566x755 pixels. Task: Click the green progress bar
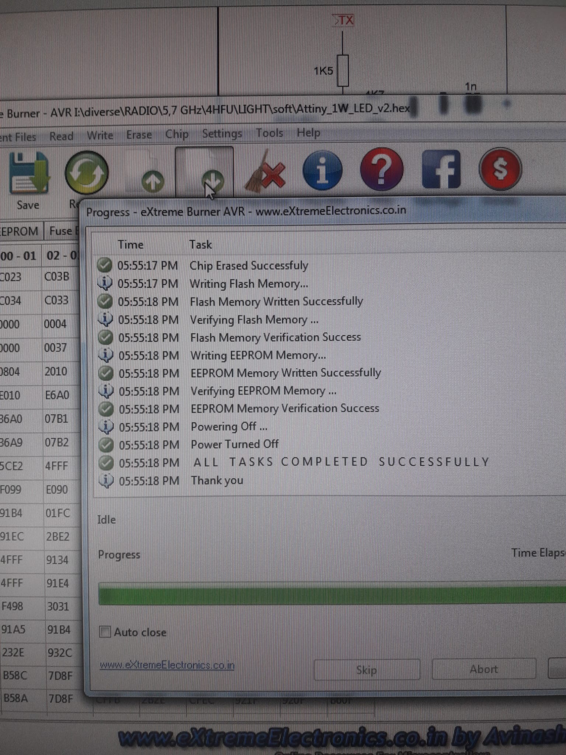coord(332,594)
